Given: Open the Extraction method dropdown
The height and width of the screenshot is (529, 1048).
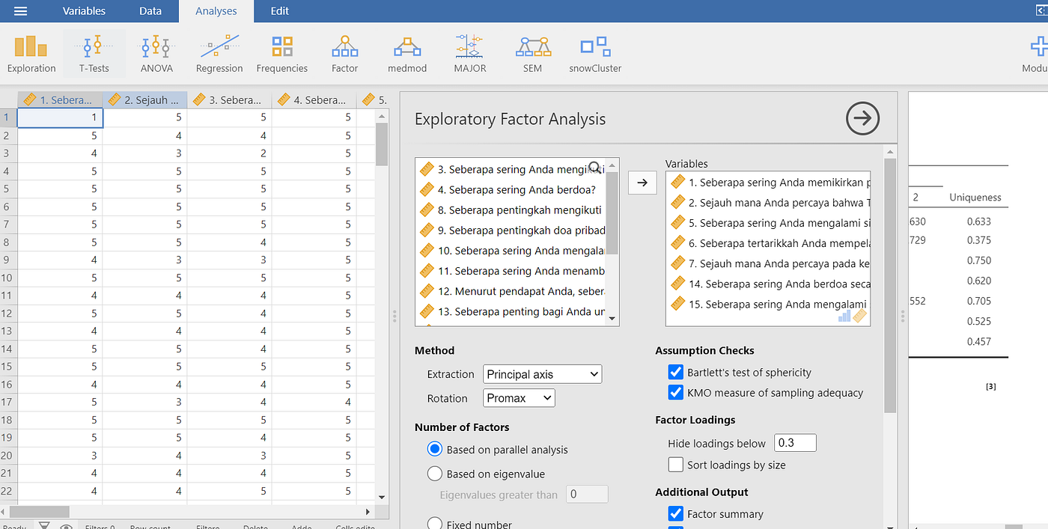Looking at the screenshot, I should (x=543, y=374).
